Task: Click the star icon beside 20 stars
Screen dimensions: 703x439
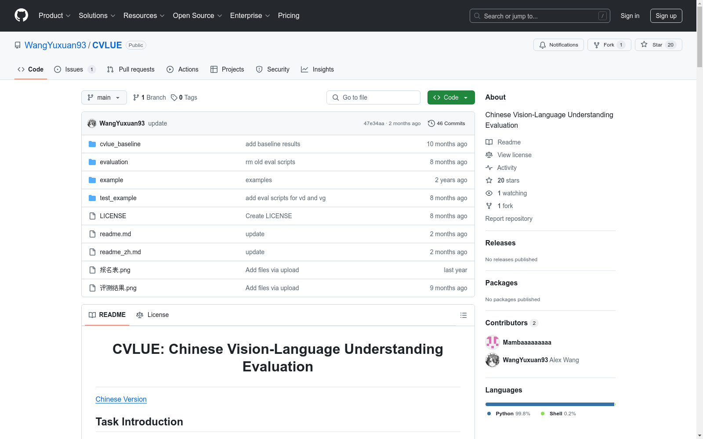Action: (x=489, y=180)
